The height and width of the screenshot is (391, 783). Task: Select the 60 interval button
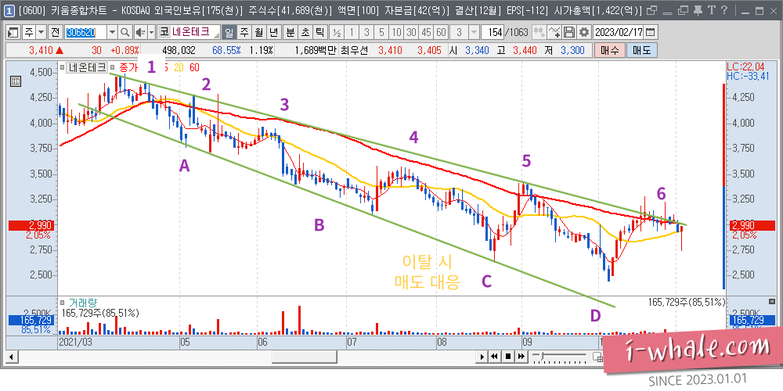[441, 32]
